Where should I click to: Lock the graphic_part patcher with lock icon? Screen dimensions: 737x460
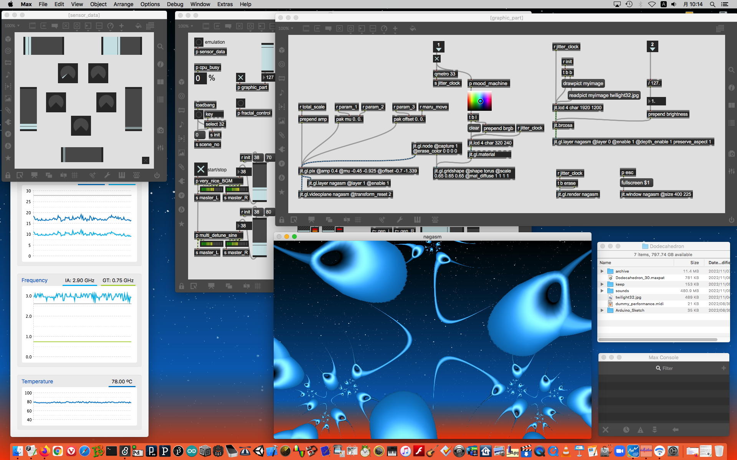(282, 220)
